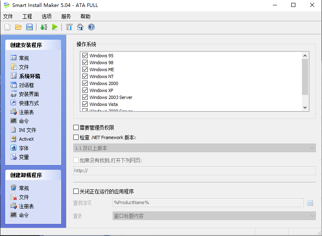This screenshot has width=322, height=236.
Task: Open installer 文件 page via folder icon
Action: [x=14, y=67]
